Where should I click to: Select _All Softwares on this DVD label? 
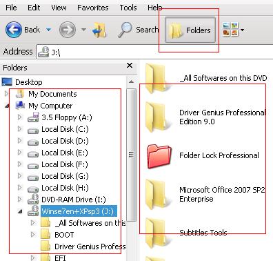pyautogui.click(x=223, y=78)
